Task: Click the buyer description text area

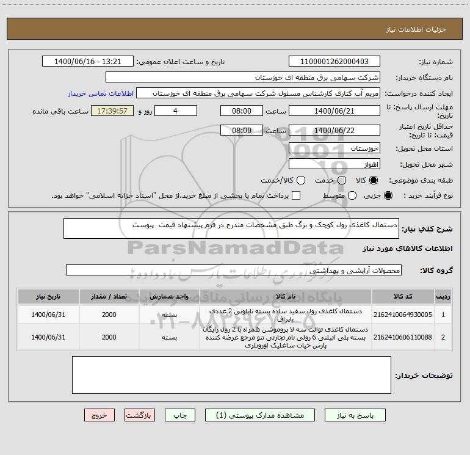Action: point(231,375)
